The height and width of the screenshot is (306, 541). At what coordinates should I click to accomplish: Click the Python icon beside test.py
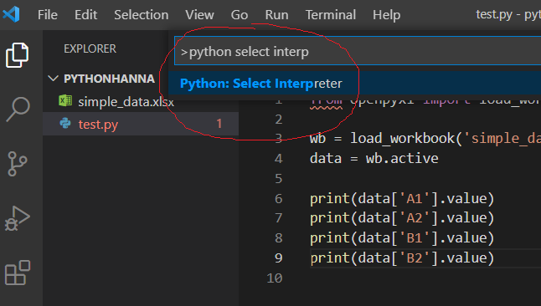click(x=65, y=123)
